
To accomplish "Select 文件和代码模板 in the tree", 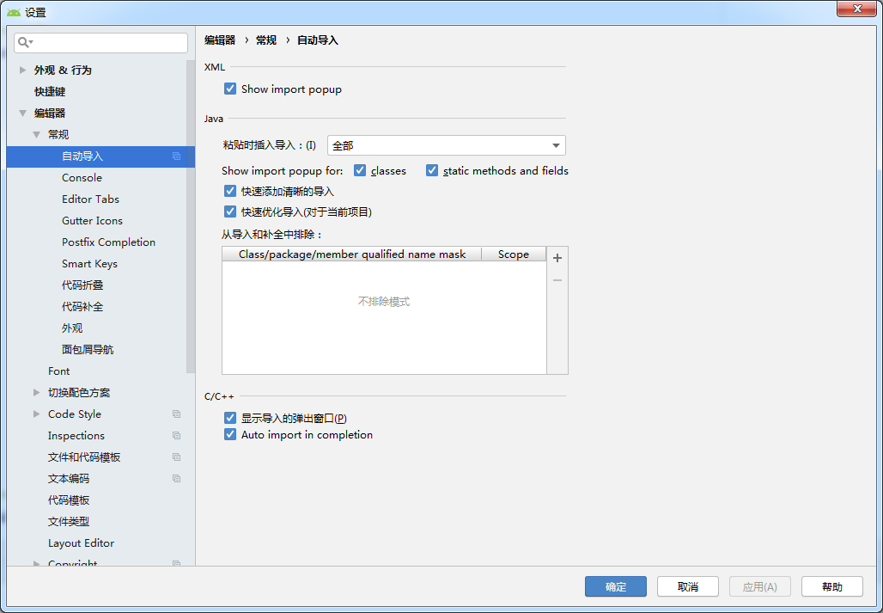I will (x=84, y=457).
